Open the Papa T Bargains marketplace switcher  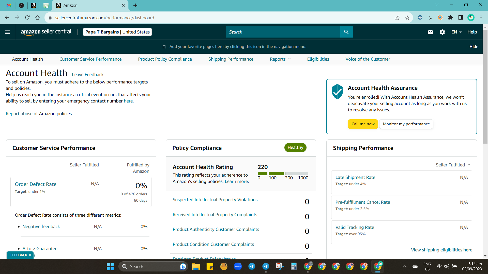pyautogui.click(x=117, y=32)
